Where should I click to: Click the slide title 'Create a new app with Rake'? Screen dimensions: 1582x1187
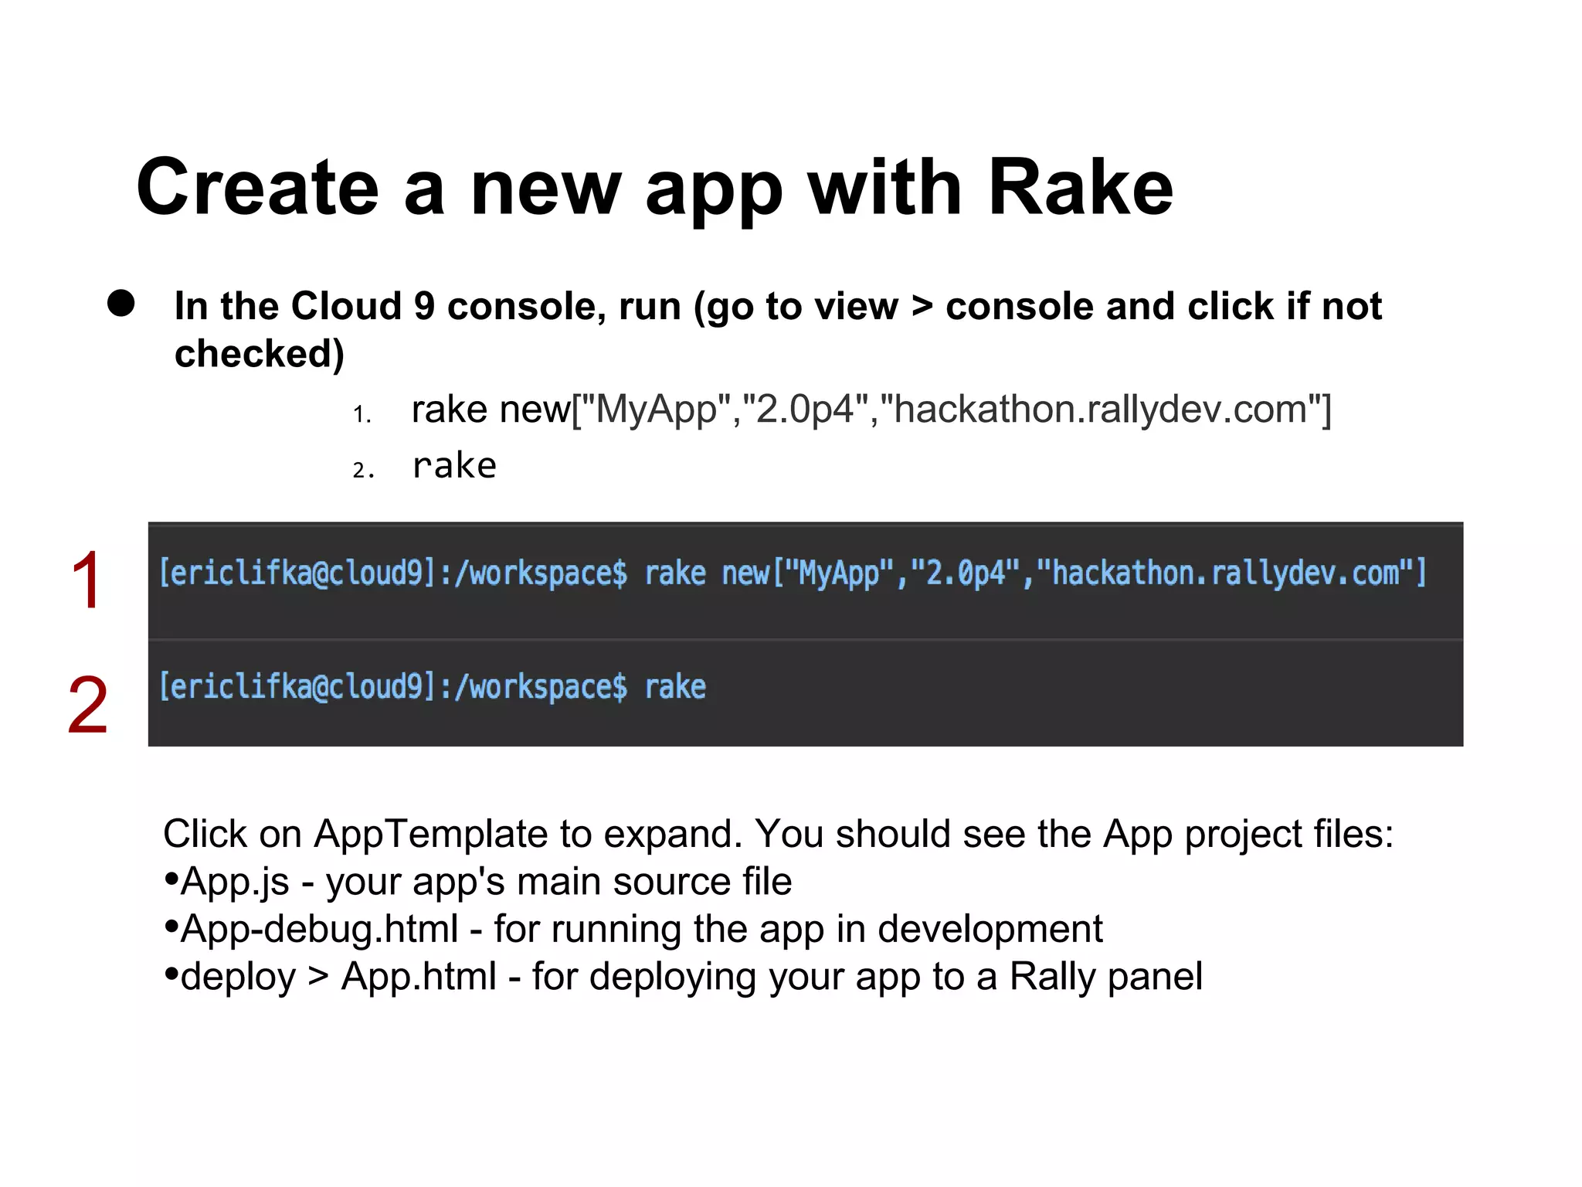coord(654,188)
